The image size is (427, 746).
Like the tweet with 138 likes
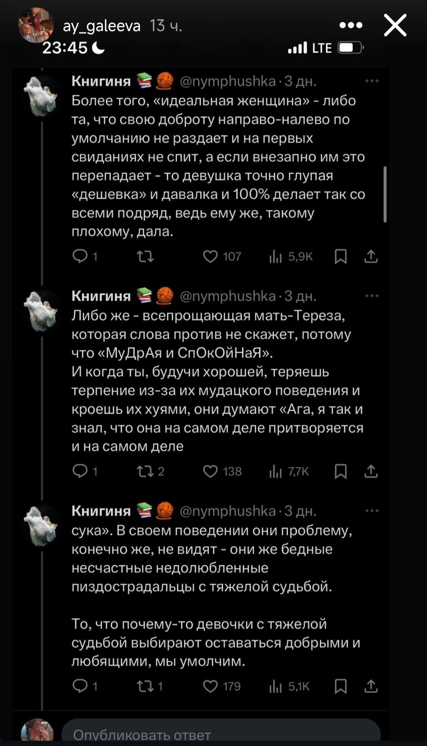coord(210,471)
